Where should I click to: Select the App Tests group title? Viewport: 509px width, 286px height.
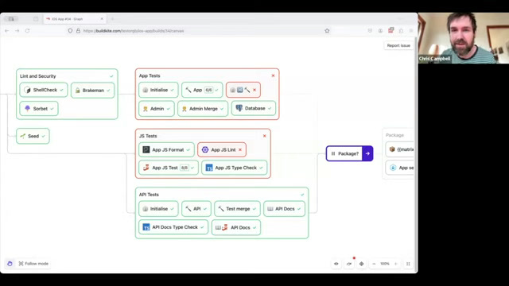pyautogui.click(x=150, y=75)
